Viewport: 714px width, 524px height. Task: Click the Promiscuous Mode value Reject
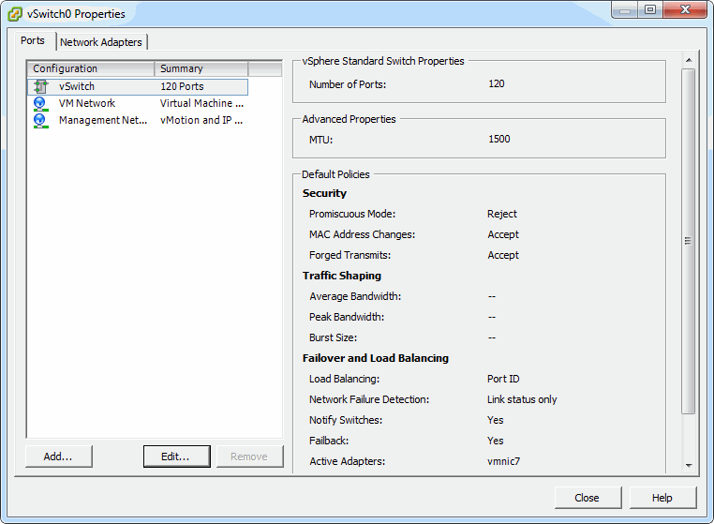pyautogui.click(x=502, y=214)
